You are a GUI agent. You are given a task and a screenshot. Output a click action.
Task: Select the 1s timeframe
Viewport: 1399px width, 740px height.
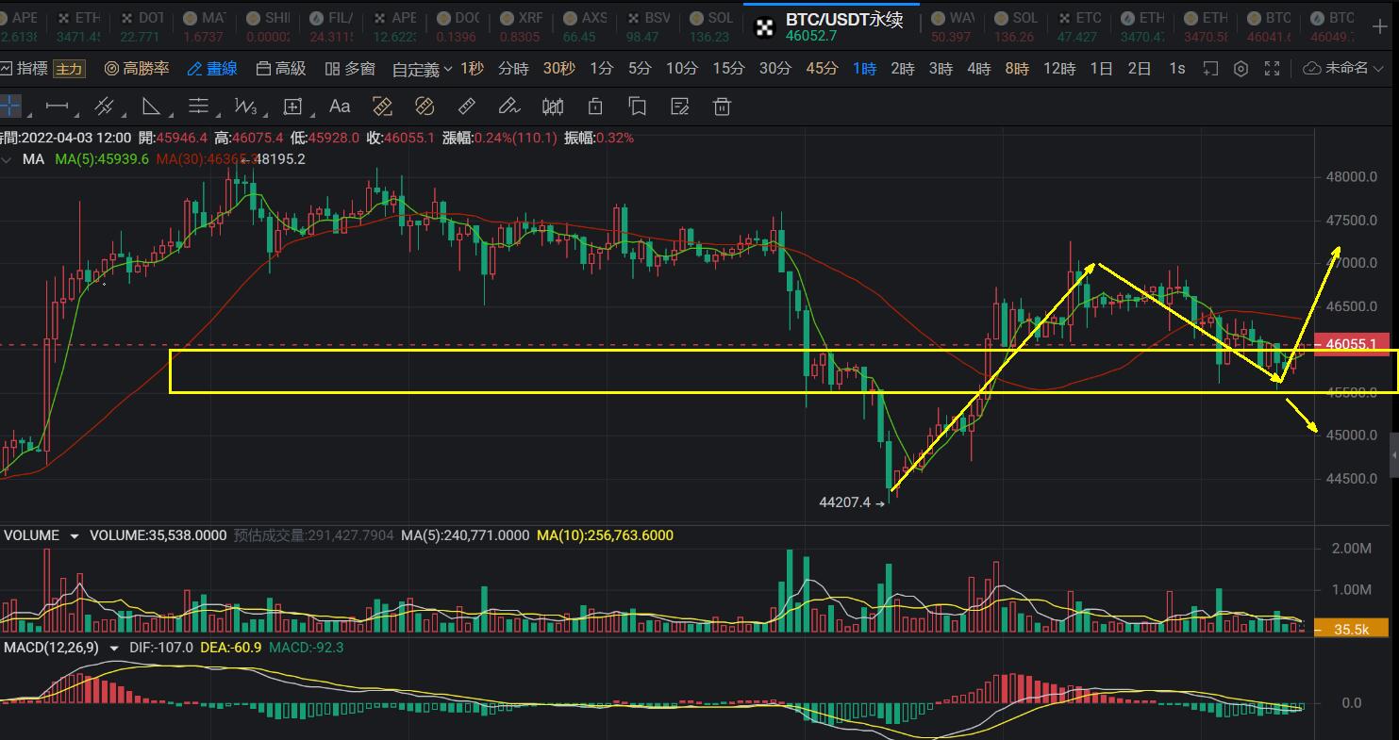(1176, 69)
